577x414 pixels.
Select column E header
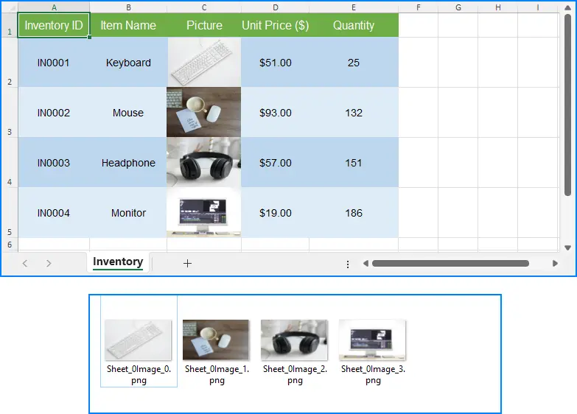coord(354,7)
